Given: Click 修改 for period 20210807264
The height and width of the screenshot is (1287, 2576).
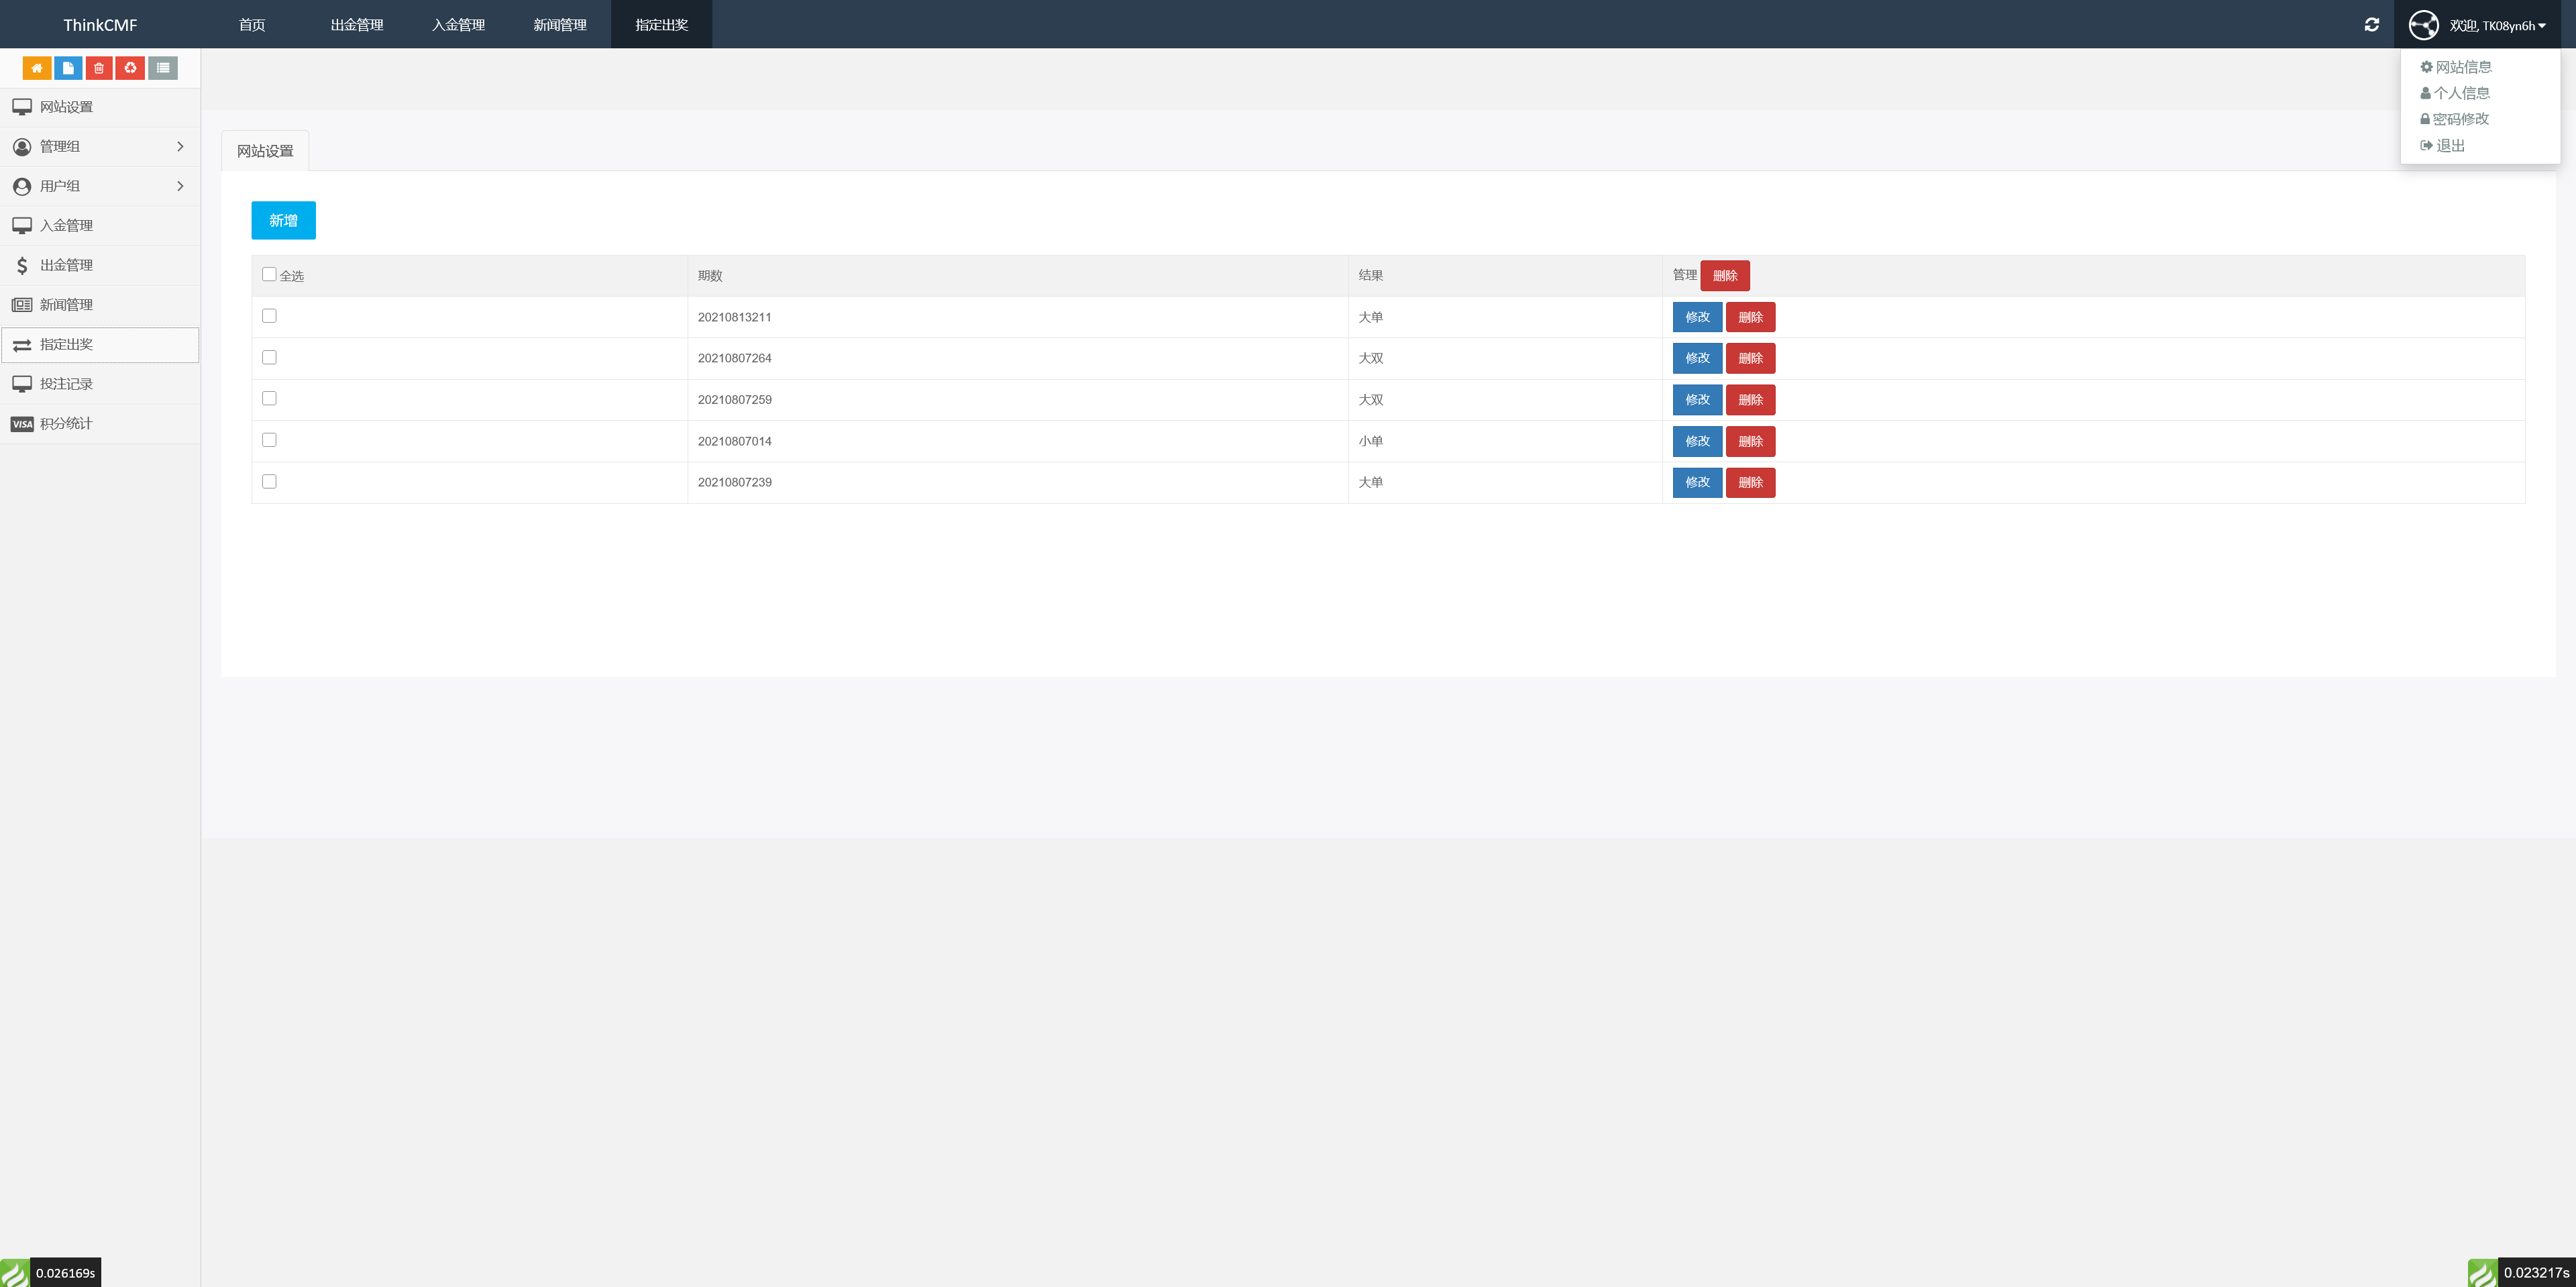Looking at the screenshot, I should (x=1697, y=358).
